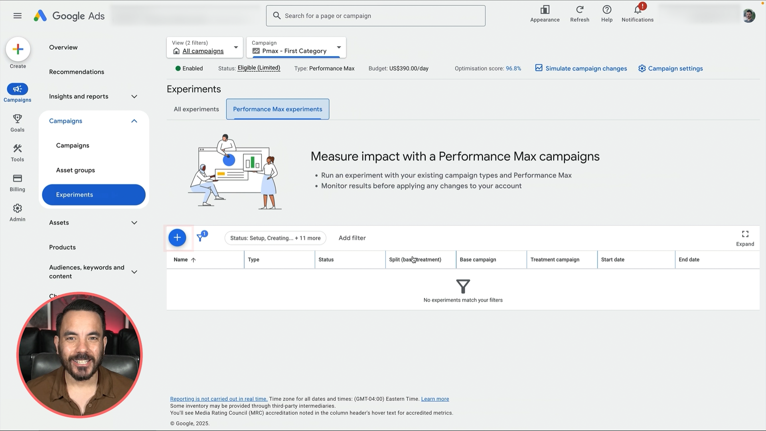This screenshot has height=431, width=766.
Task: Click the Simulate campaign changes chart icon
Action: point(539,68)
